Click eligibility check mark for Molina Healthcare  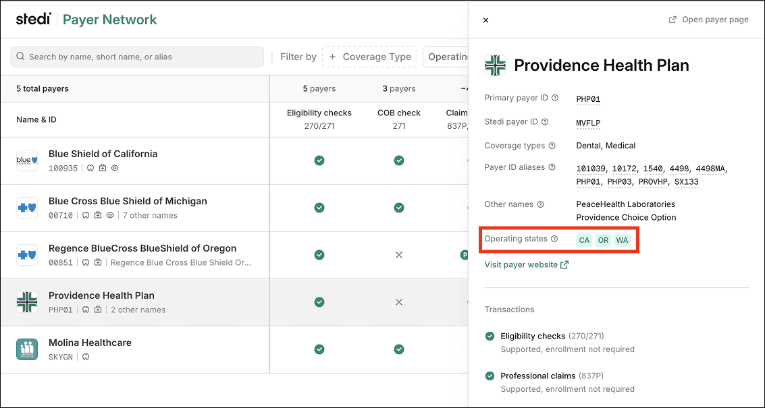[x=319, y=349]
